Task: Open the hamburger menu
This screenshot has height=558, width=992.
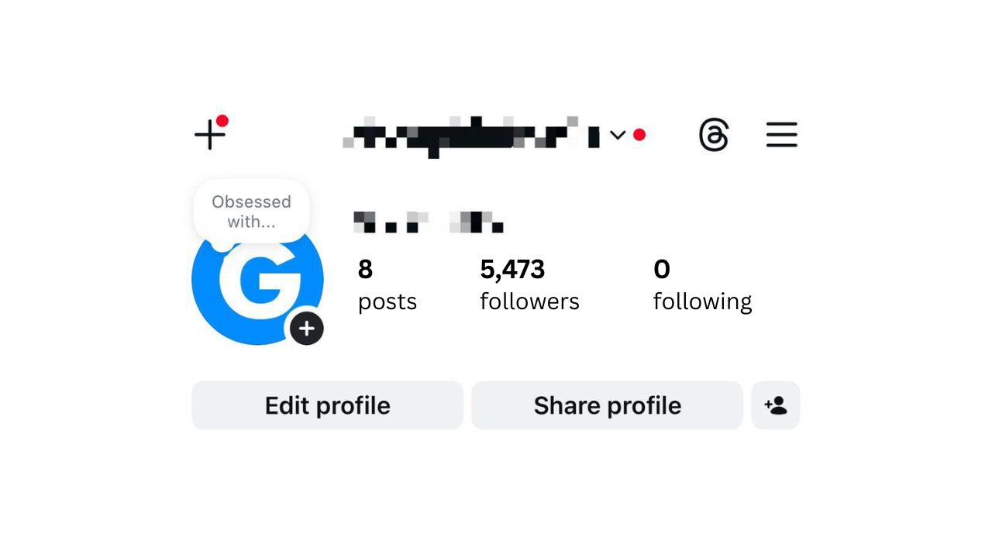Action: (781, 135)
